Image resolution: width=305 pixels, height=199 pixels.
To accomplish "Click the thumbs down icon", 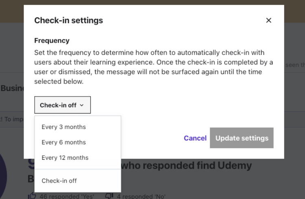I will coord(109,196).
